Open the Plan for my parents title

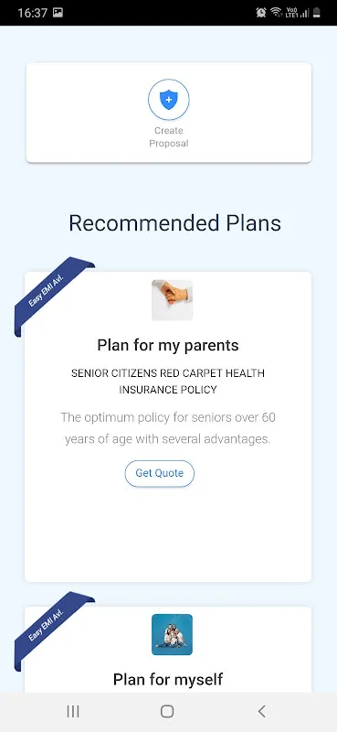point(168,346)
